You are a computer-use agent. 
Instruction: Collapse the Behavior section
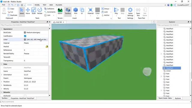1,92
